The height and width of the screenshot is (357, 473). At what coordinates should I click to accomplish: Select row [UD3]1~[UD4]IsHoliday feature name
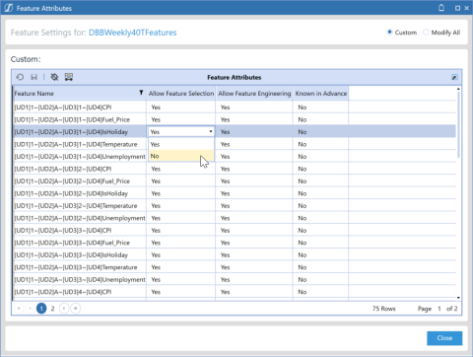point(71,132)
